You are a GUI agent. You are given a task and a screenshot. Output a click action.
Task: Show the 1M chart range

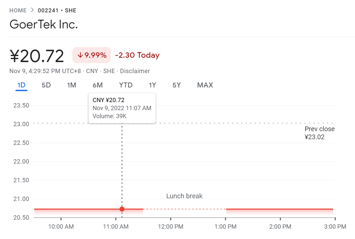(72, 85)
